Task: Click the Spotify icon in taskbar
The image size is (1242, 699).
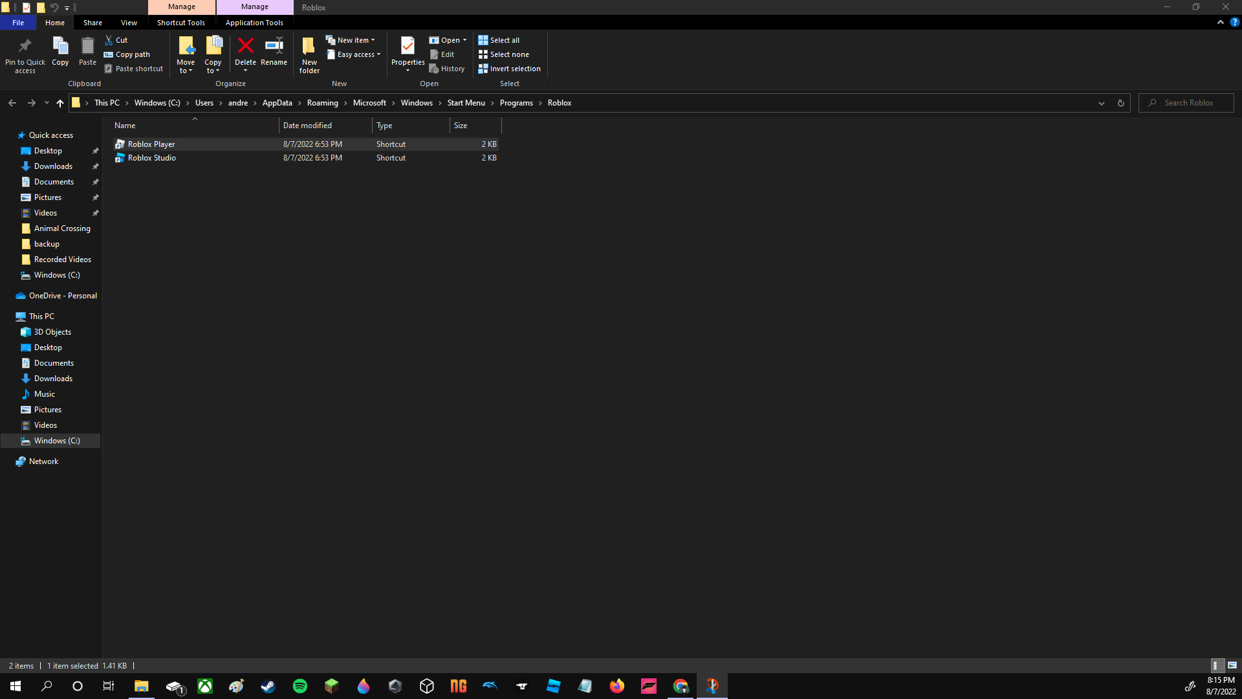Action: tap(300, 685)
